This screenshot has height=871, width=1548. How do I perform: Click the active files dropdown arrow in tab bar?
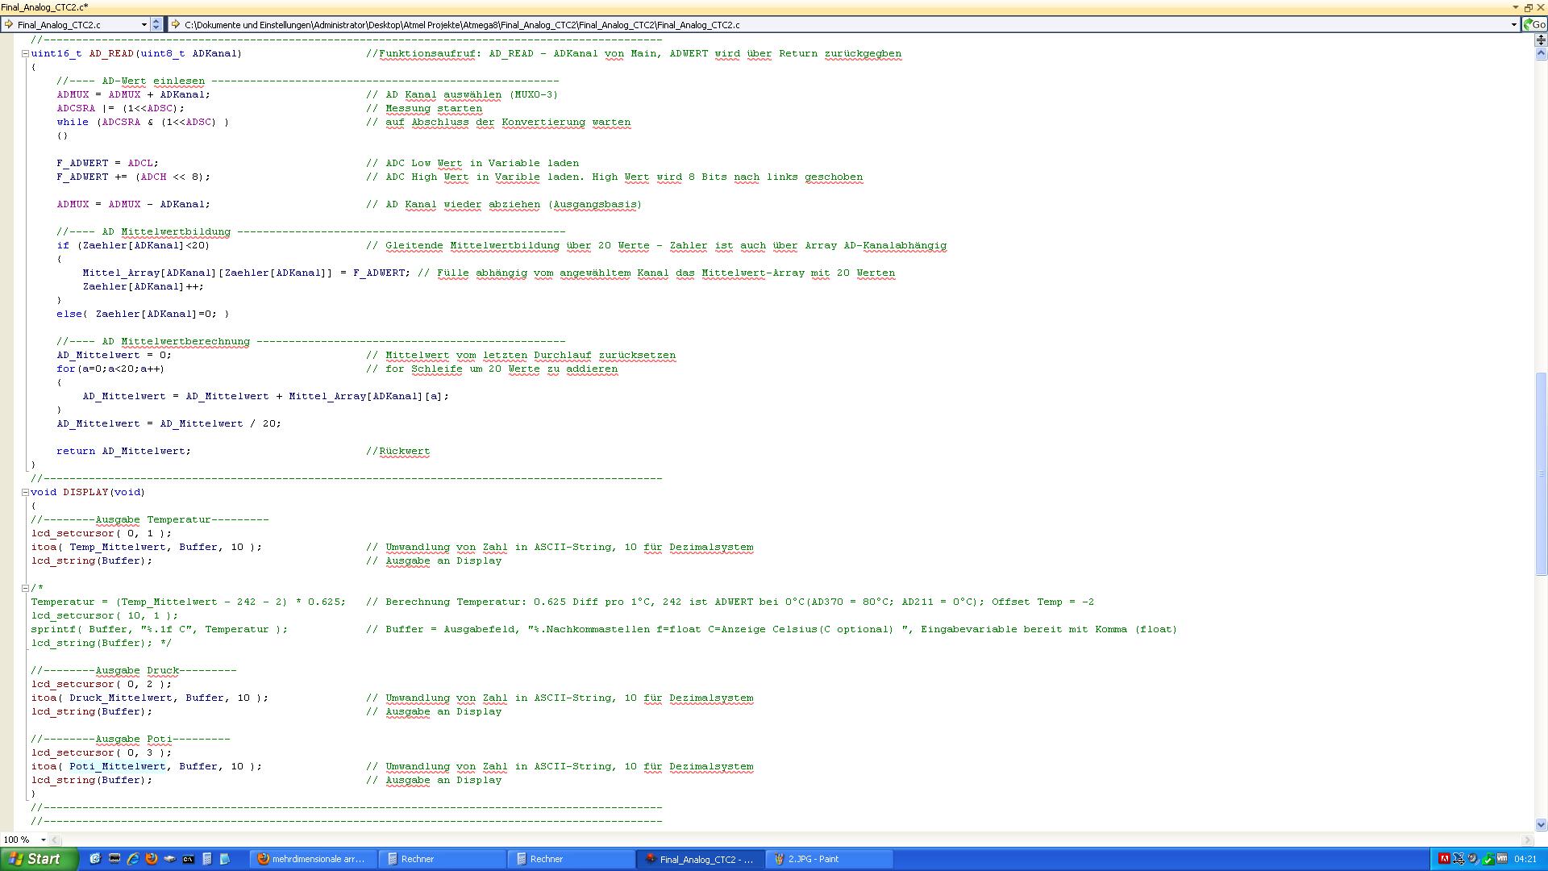click(x=1515, y=7)
